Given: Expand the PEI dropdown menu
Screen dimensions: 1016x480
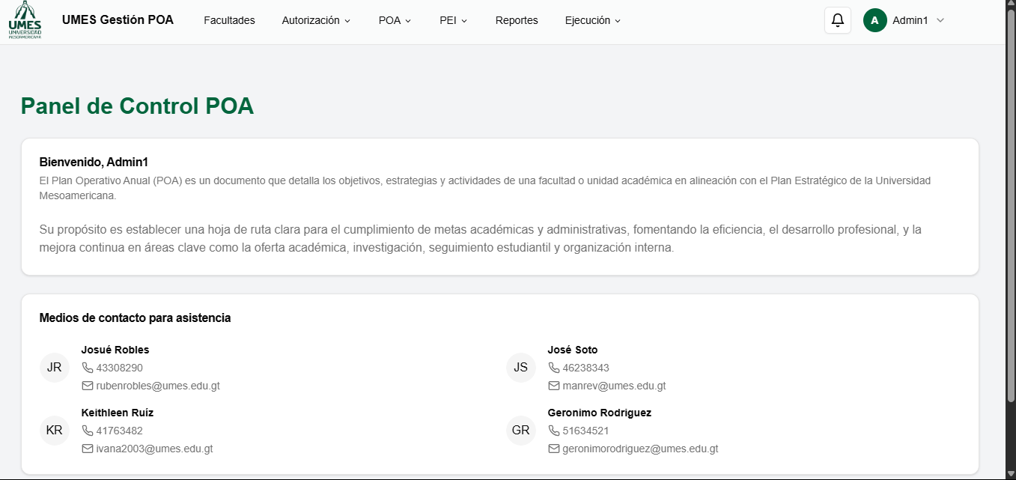Looking at the screenshot, I should [x=453, y=20].
